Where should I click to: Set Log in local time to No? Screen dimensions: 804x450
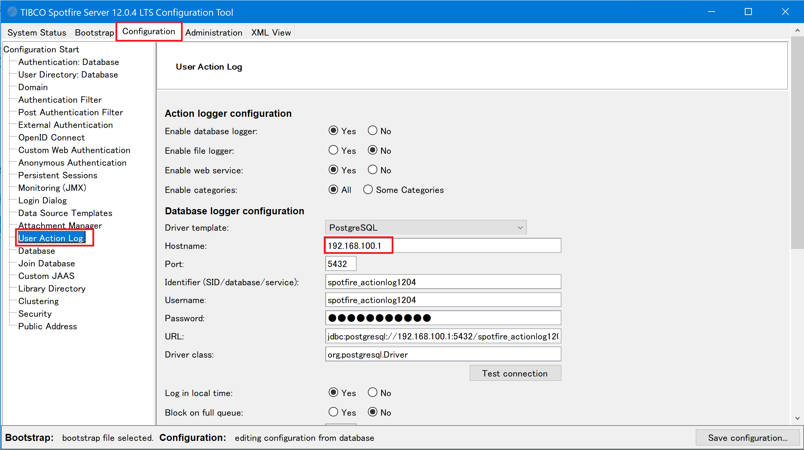click(373, 393)
